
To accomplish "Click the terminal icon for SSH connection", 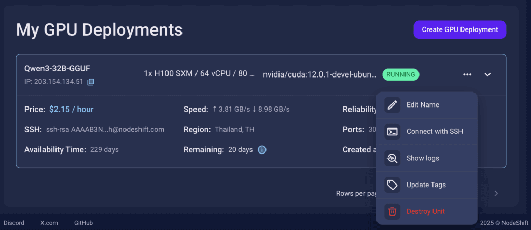I will pyautogui.click(x=392, y=132).
